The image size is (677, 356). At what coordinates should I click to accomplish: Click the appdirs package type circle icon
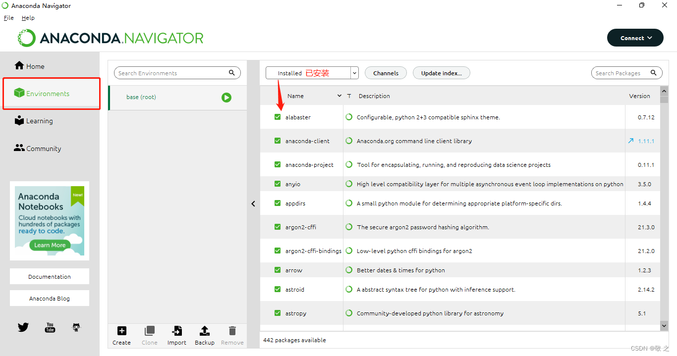click(349, 203)
